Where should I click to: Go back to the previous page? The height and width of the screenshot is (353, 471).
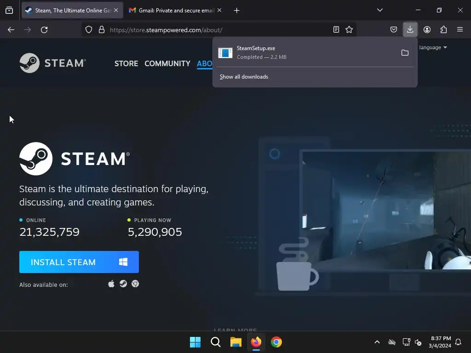tap(11, 30)
